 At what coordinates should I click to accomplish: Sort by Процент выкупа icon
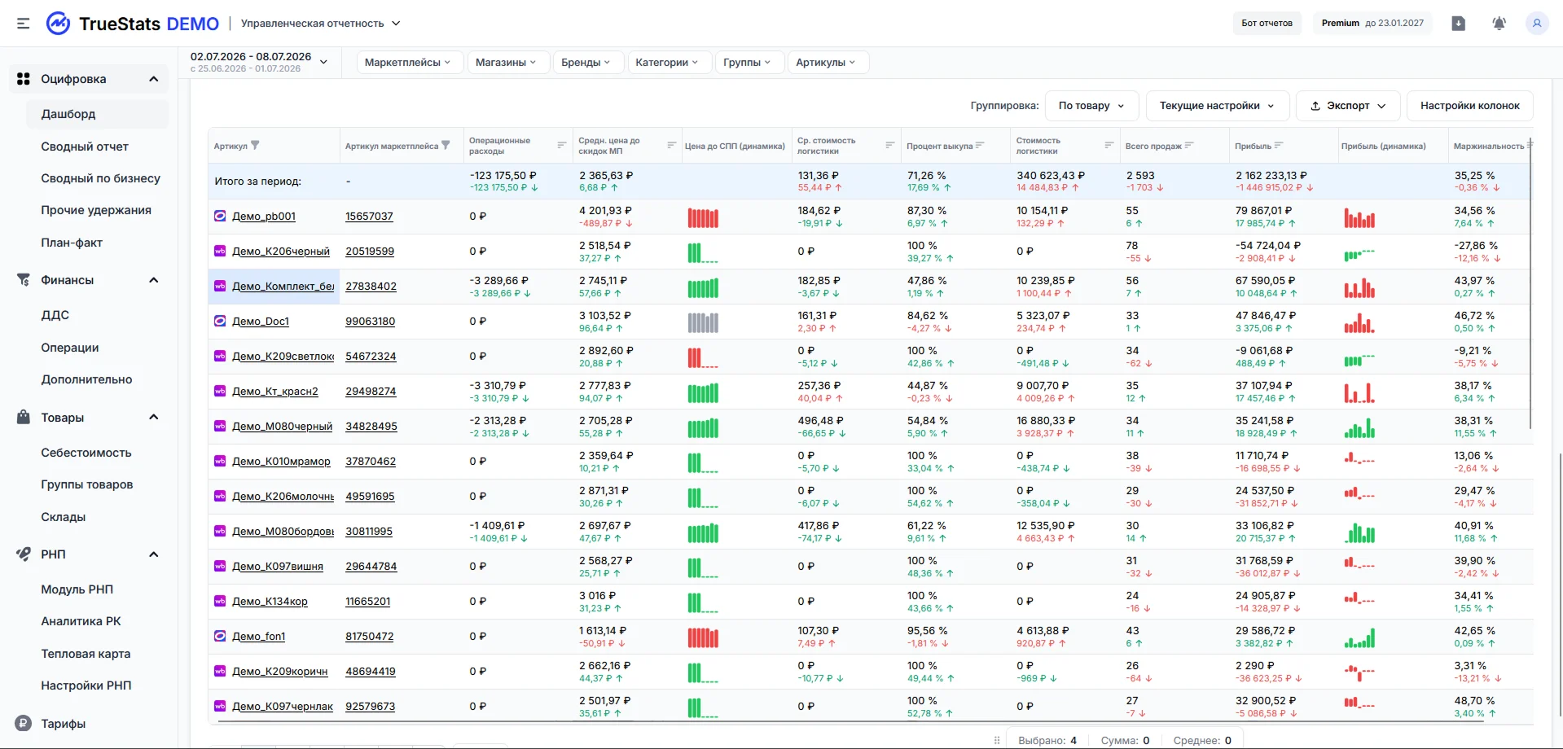[980, 145]
